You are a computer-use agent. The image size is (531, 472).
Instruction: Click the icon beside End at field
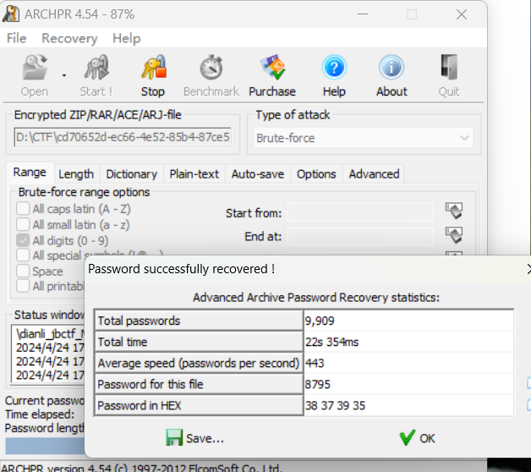[454, 235]
